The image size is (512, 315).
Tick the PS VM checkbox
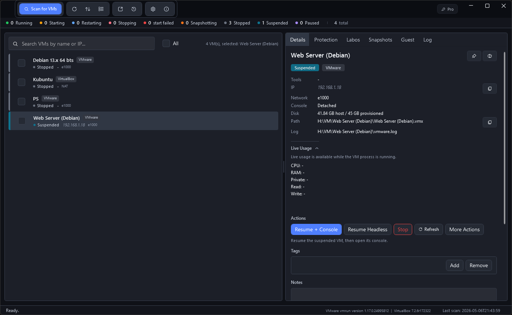coord(22,102)
